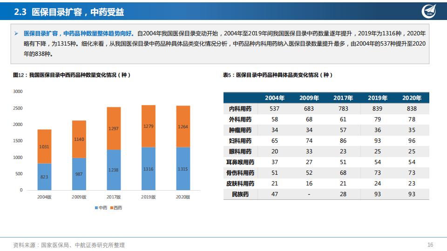Viewport: 447px width, 251px height.
Task: Click the row label 眼科用药
Action: tap(240, 152)
